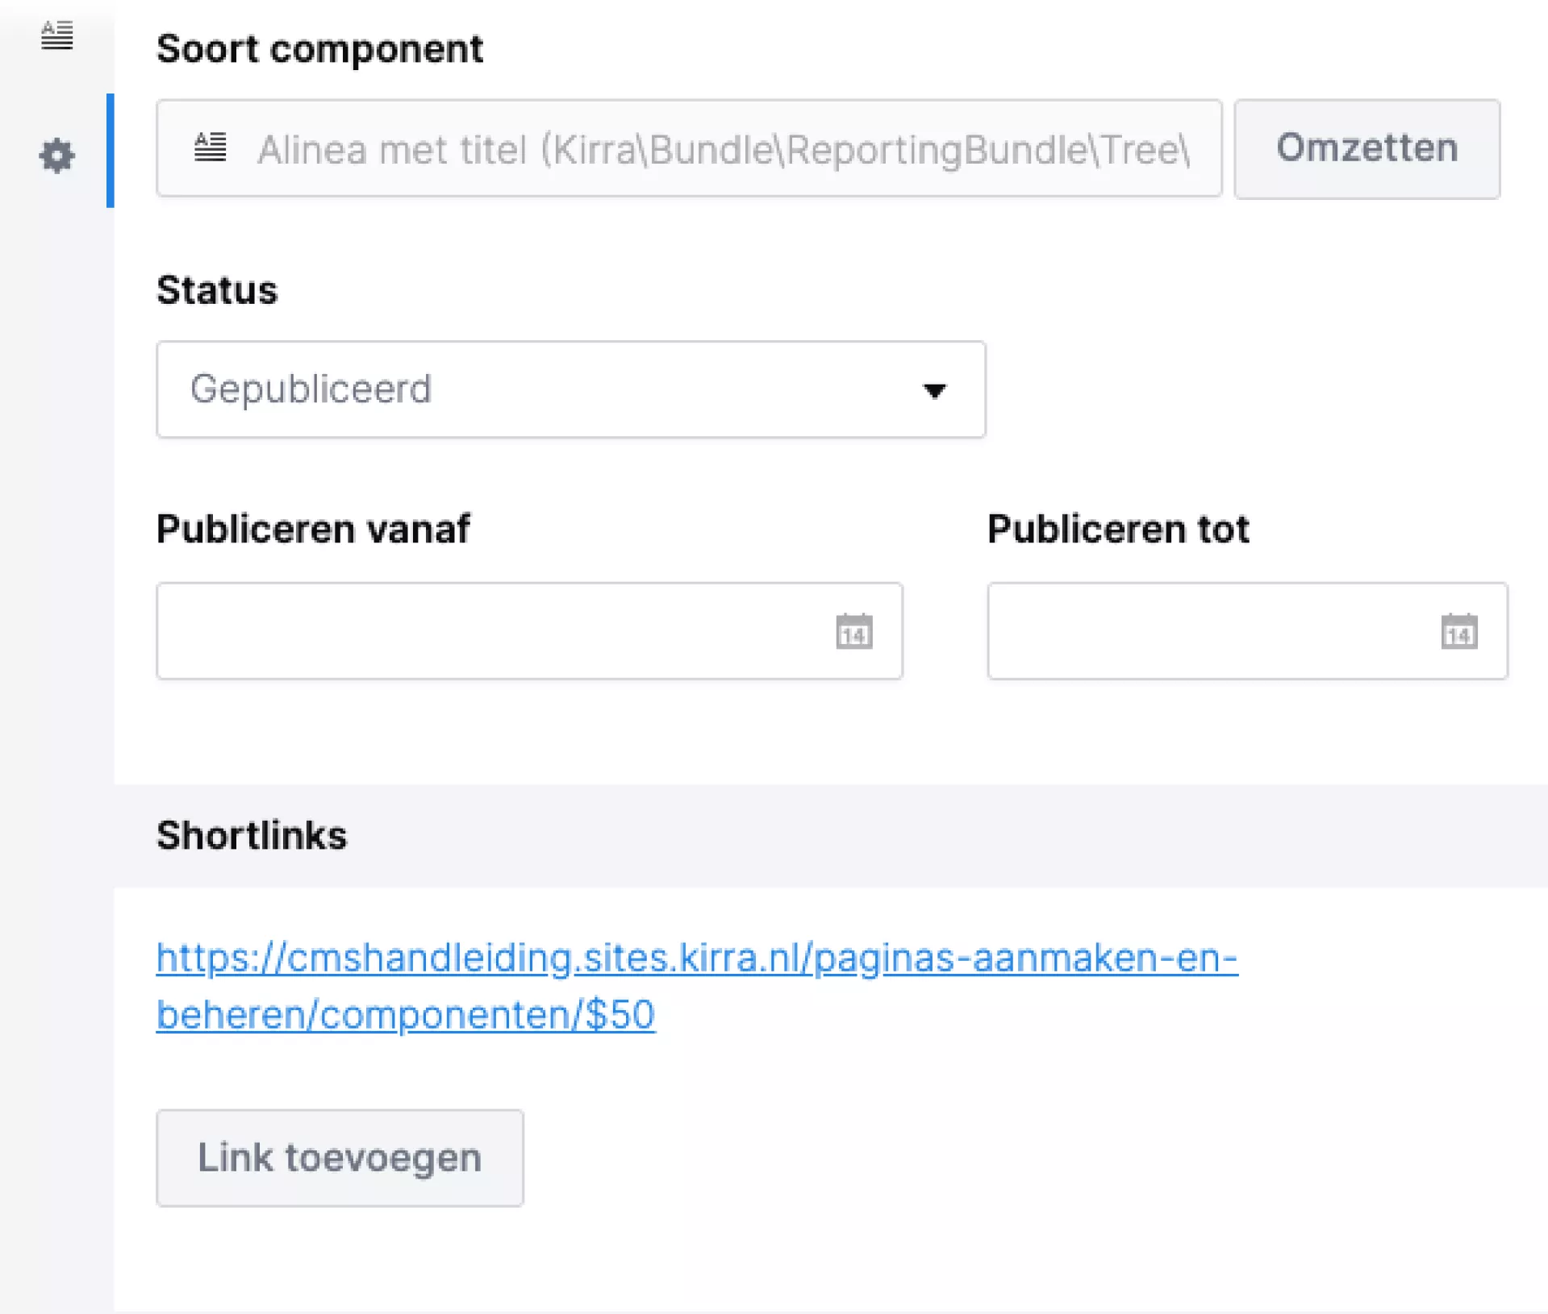Open the cmshandleiding.sites.kirra.nl shortlink
The width and height of the screenshot is (1548, 1314).
[696, 958]
